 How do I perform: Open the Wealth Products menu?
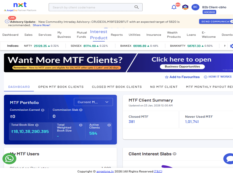click(x=174, y=35)
